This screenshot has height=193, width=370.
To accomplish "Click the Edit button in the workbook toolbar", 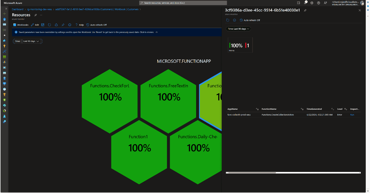I will point(35,25).
